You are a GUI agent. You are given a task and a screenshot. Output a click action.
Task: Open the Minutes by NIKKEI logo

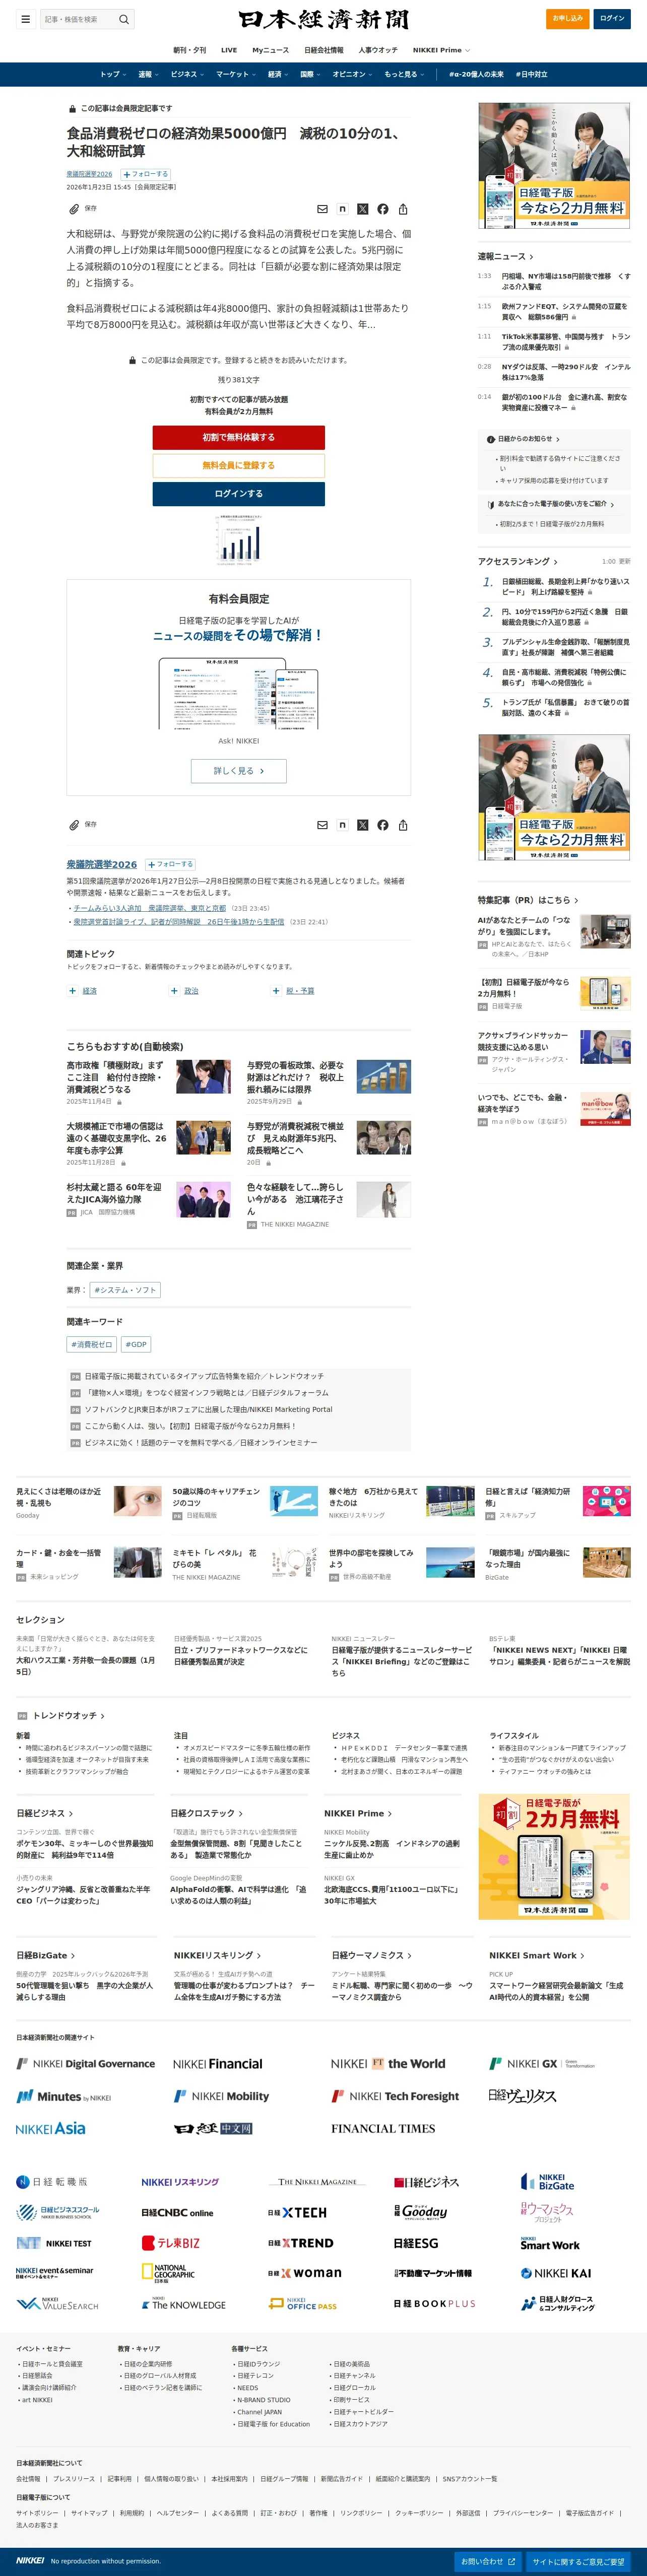coord(64,2097)
